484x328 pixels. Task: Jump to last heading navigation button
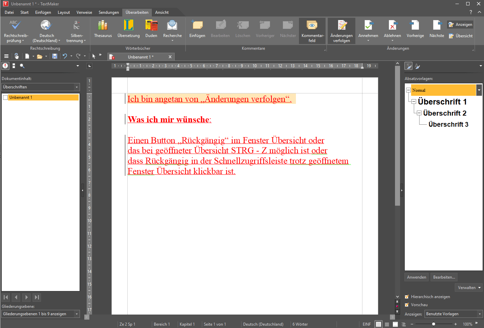tap(37, 297)
